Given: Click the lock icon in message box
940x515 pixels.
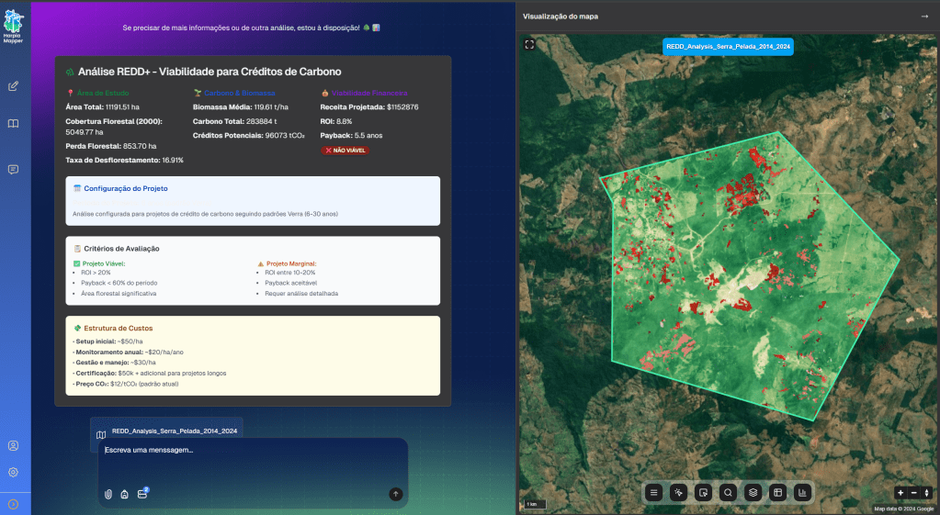Looking at the screenshot, I should coord(124,494).
